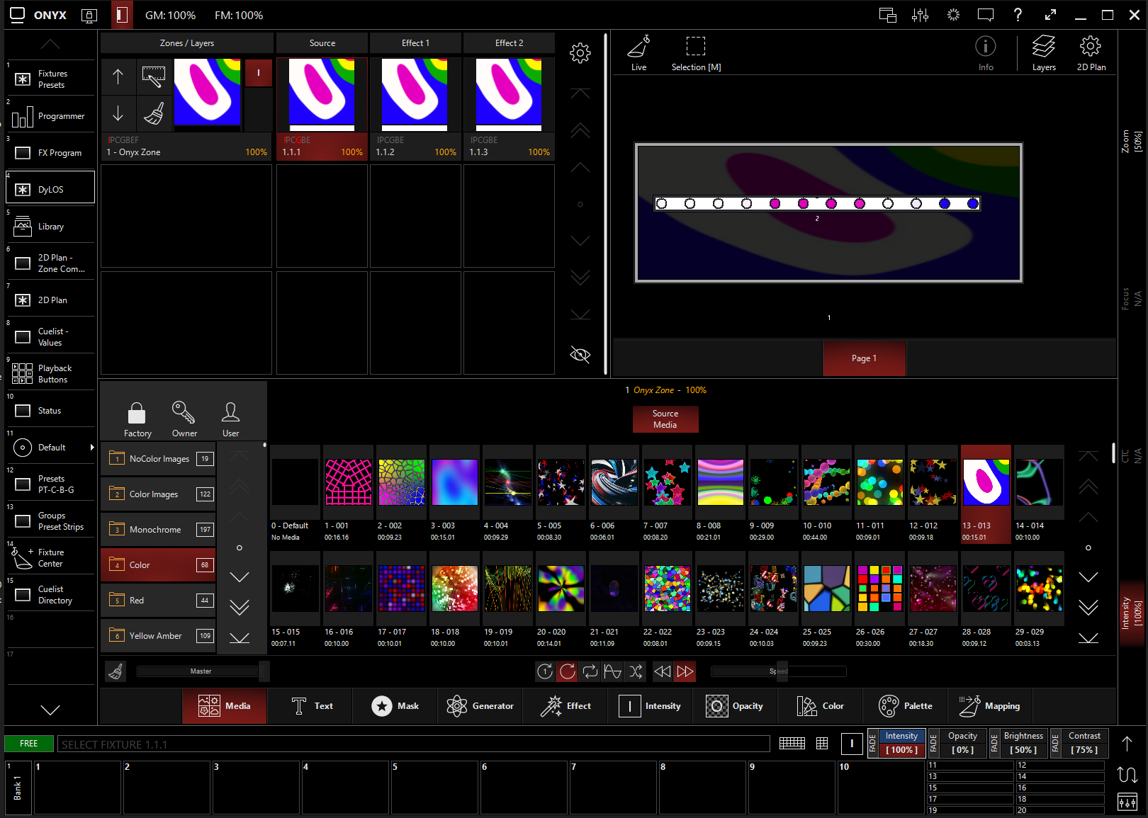1148x818 pixels.
Task: Jump to bottom of folder list
Action: click(240, 638)
